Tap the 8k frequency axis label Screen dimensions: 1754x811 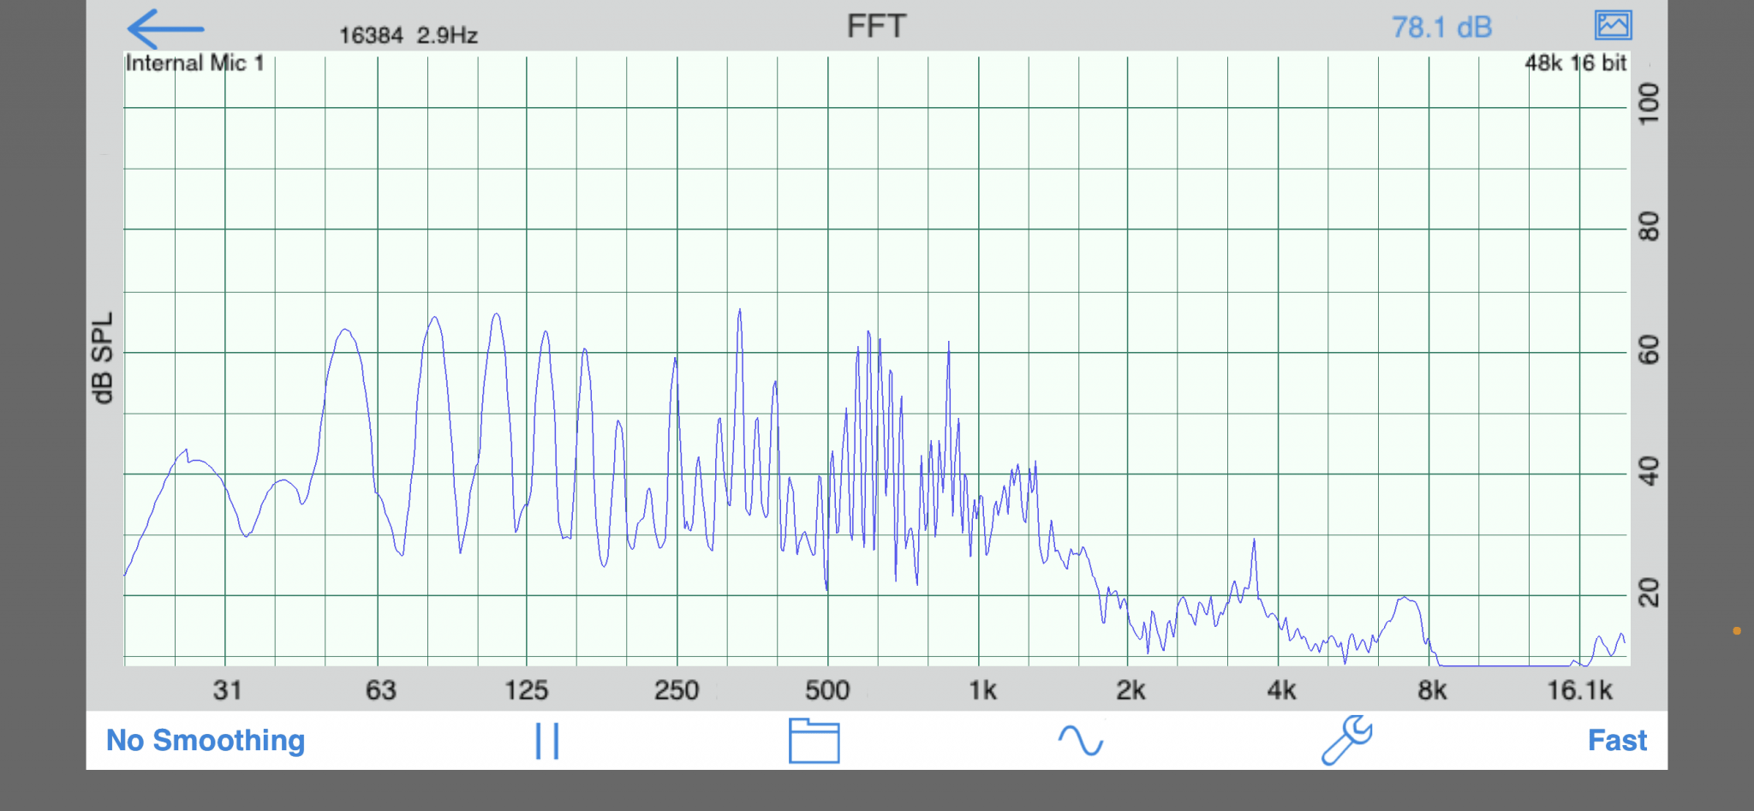[x=1432, y=690]
